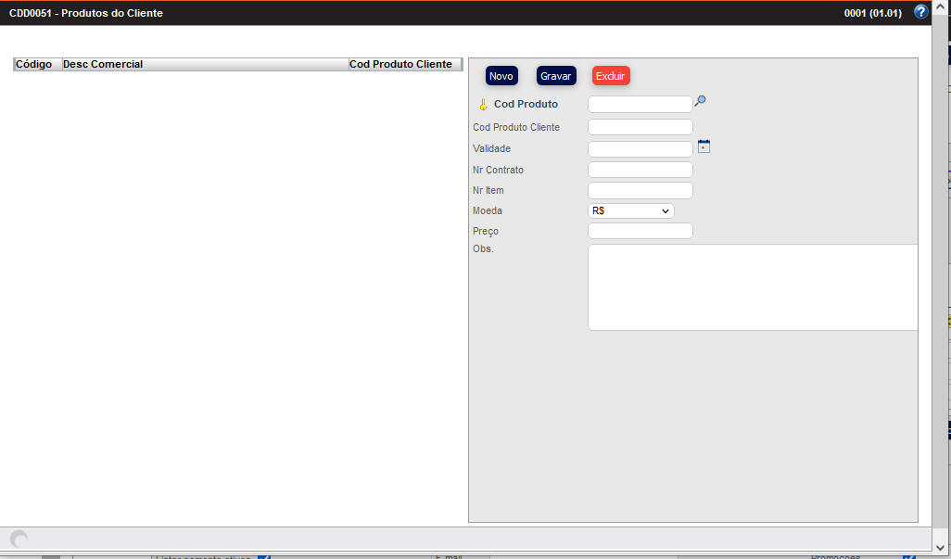Focus the Nr Item input box

640,190
